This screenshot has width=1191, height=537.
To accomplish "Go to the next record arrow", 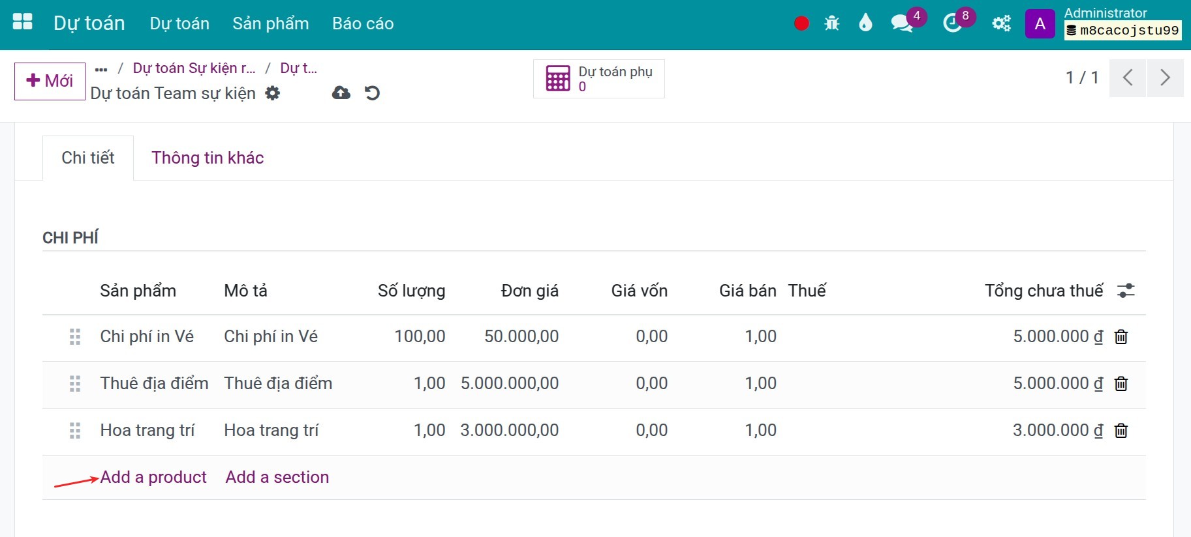I will click(x=1166, y=78).
